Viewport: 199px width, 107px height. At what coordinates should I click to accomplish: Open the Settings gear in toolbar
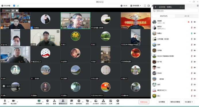pos(118,102)
